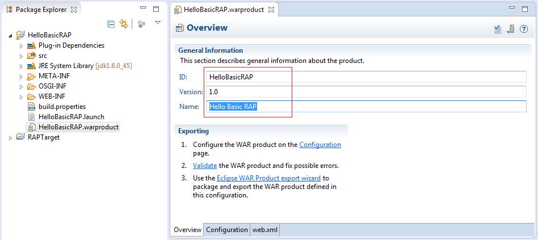This screenshot has height=240, width=538.
Task: Click build.properties file icon
Action: pos(32,107)
